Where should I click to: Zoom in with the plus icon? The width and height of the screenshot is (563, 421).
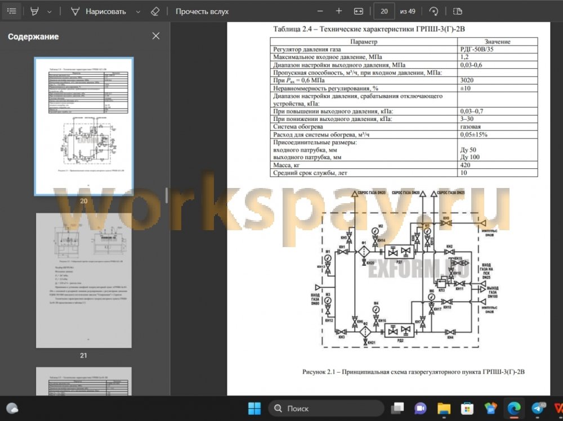[338, 11]
